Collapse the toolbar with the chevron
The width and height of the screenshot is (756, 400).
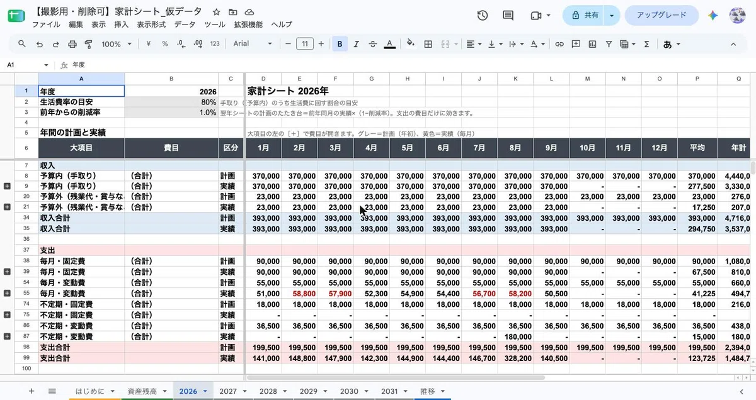tap(733, 44)
